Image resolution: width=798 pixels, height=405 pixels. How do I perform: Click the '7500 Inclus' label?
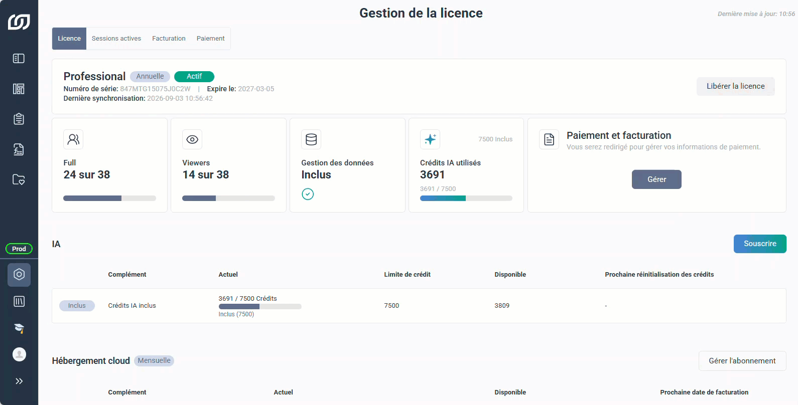coord(495,139)
